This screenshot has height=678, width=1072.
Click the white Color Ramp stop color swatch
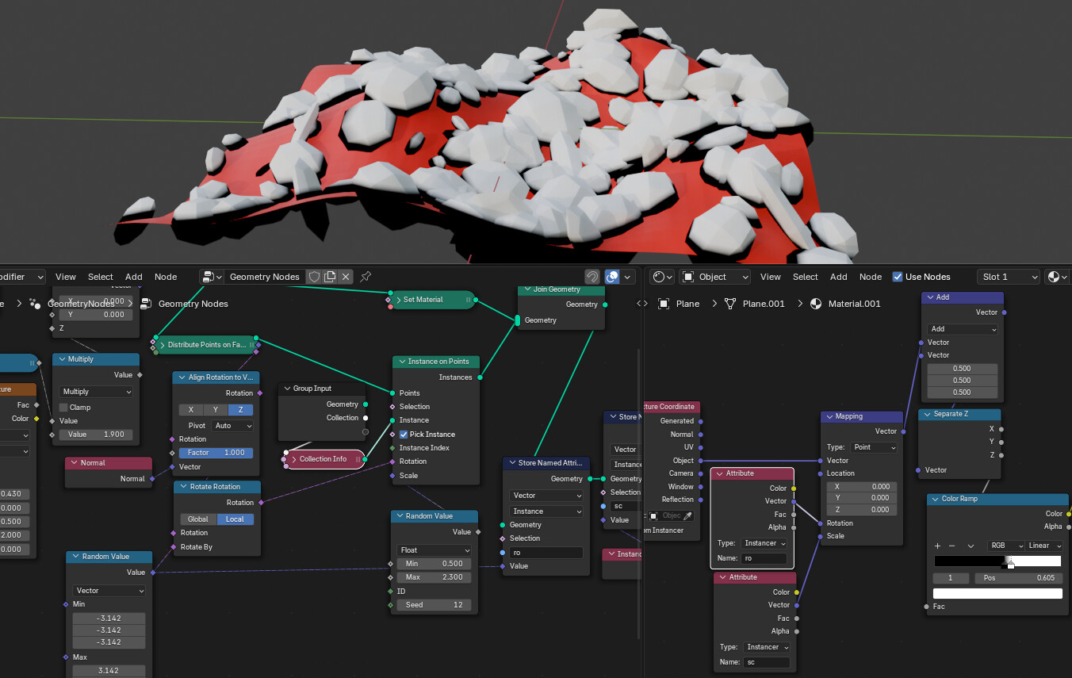tap(997, 593)
